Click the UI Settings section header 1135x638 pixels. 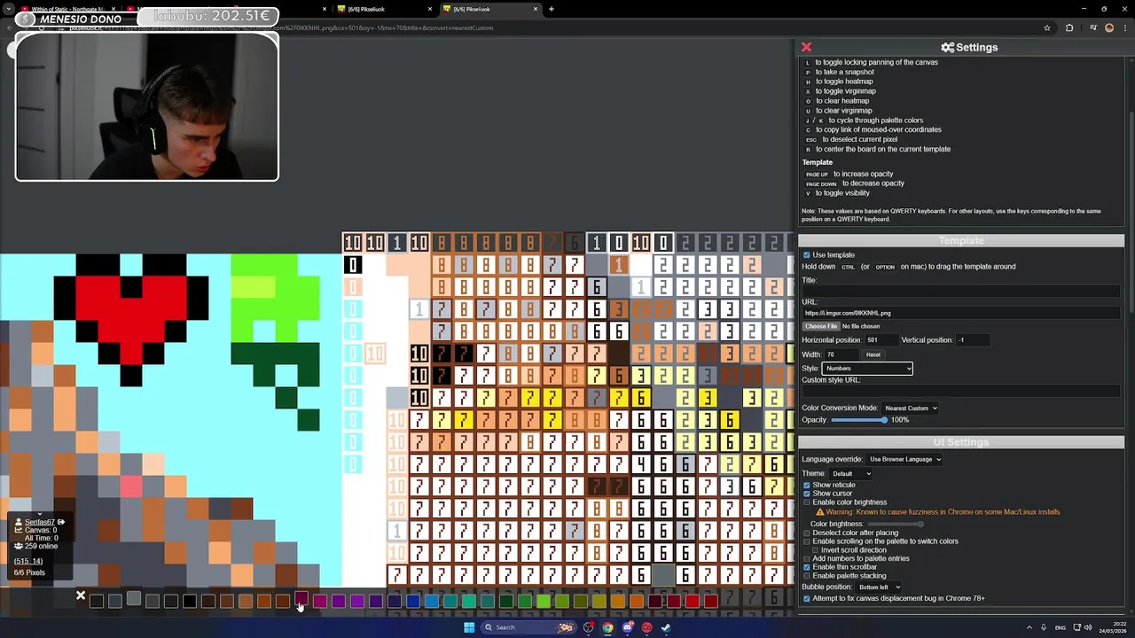961,441
